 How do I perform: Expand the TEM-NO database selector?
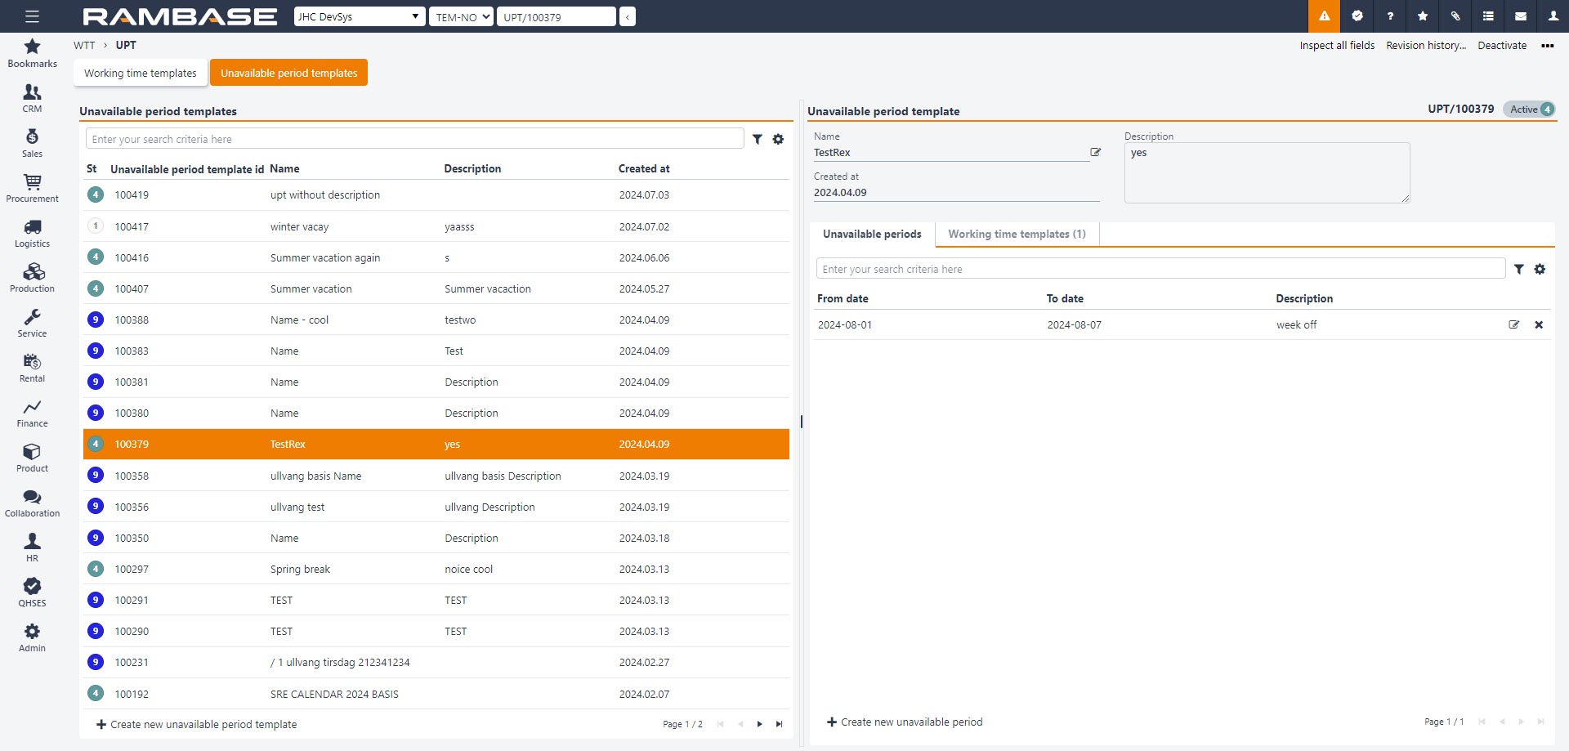point(461,16)
